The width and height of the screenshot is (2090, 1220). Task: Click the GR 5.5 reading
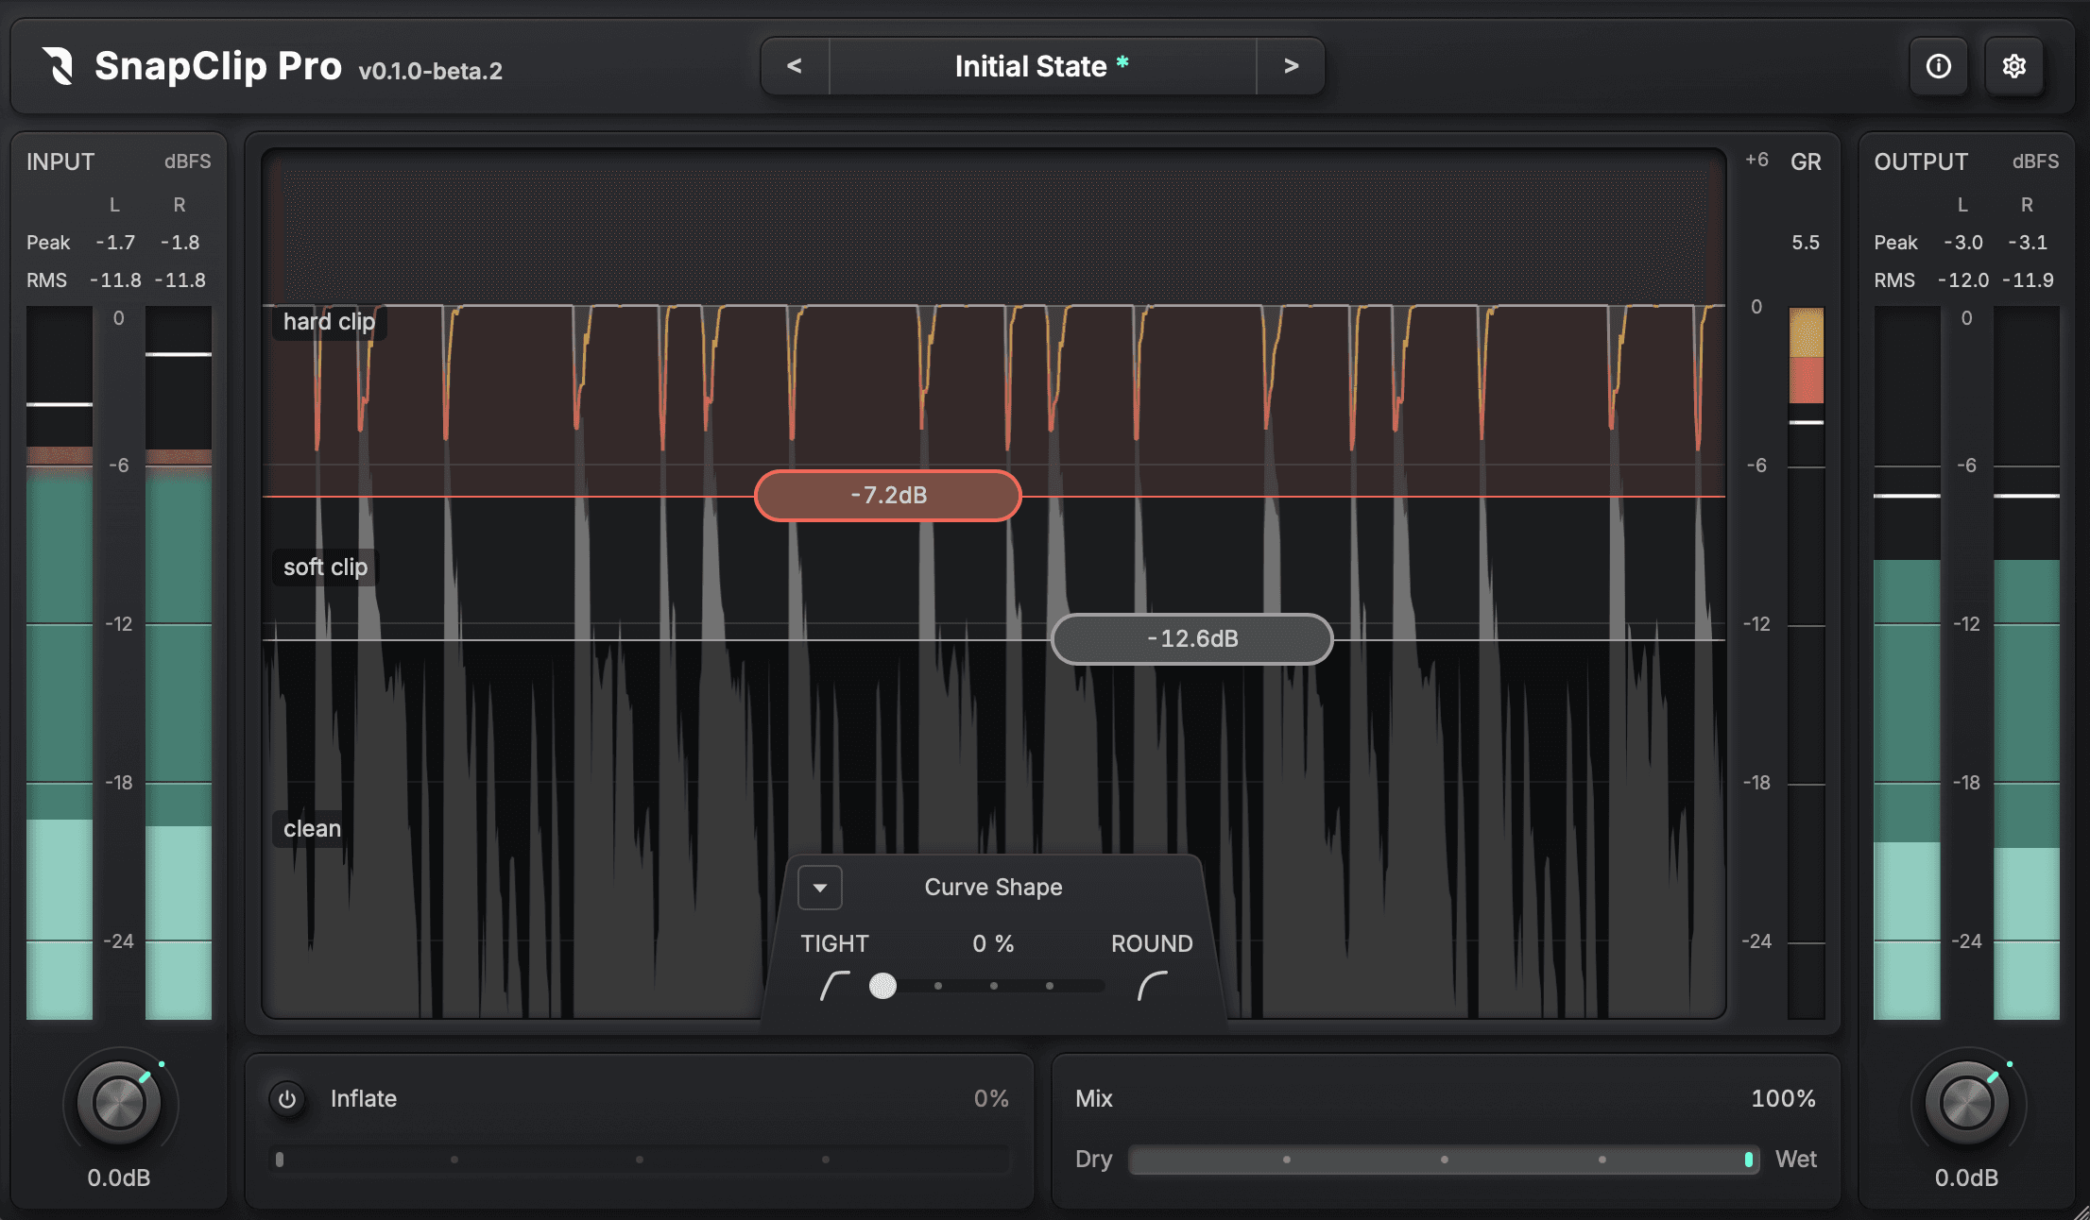click(x=1806, y=243)
